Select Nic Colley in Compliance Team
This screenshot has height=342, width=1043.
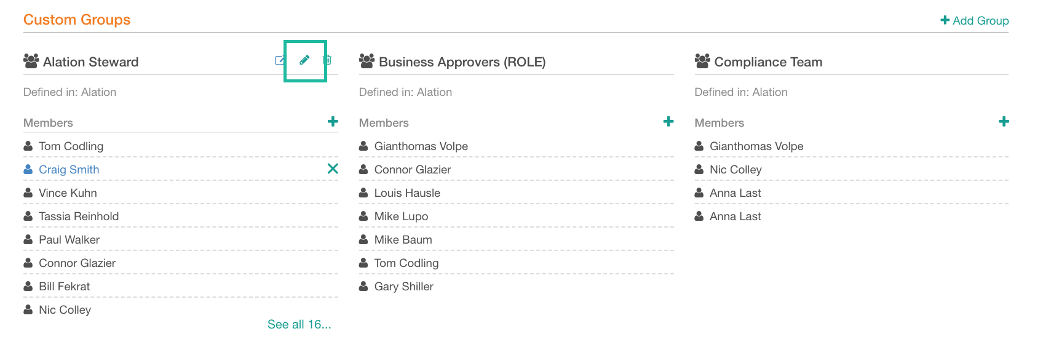pyautogui.click(x=852, y=170)
